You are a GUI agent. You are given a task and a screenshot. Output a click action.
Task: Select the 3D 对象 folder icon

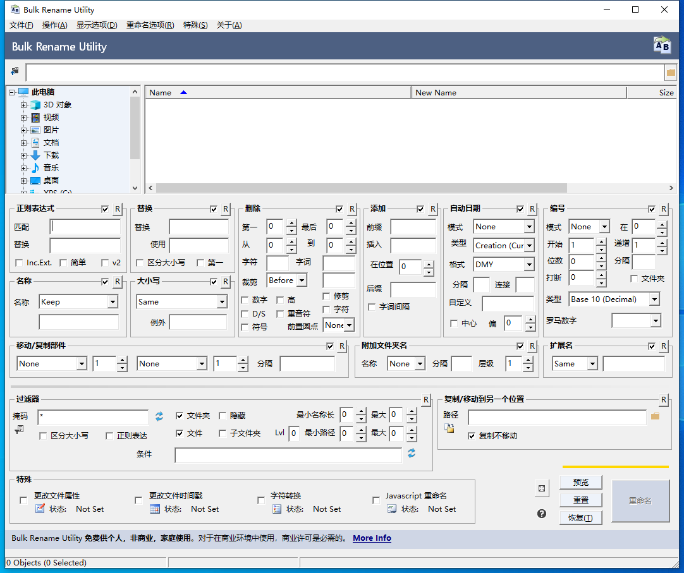pyautogui.click(x=35, y=105)
